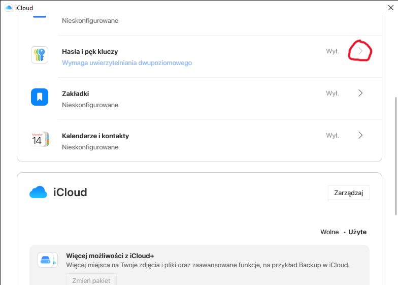Image resolution: width=398 pixels, height=285 pixels.
Task: Open the Wymaga uwierzytelniania dwupoziomowego link
Action: coord(127,63)
